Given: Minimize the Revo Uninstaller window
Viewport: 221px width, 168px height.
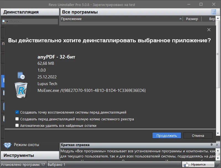Looking at the screenshot, I should click(x=189, y=4).
